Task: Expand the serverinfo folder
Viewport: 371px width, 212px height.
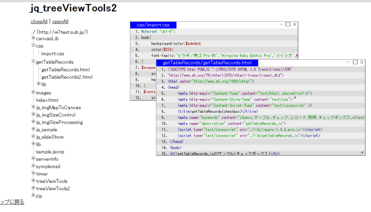Action: (33, 158)
